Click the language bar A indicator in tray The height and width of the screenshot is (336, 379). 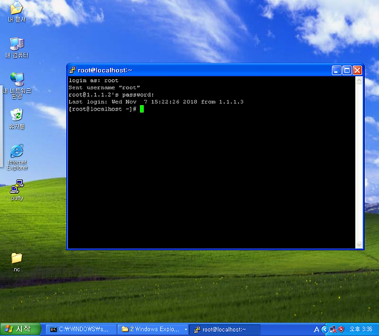pyautogui.click(x=316, y=329)
